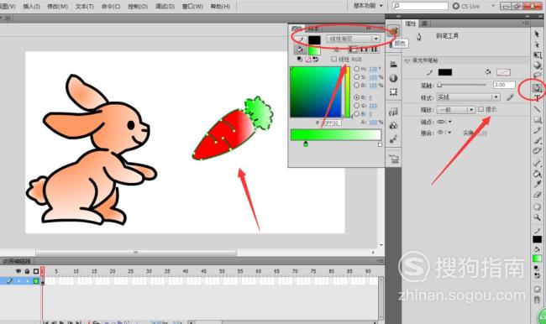Click the stroke thickness slider
The height and width of the screenshot is (324, 546).
pyautogui.click(x=462, y=85)
